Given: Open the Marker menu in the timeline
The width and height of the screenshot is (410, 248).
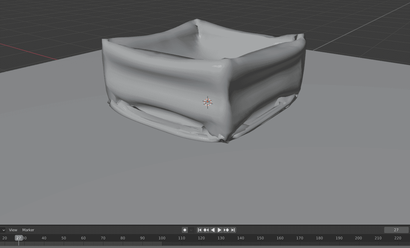Looking at the screenshot, I should point(28,230).
